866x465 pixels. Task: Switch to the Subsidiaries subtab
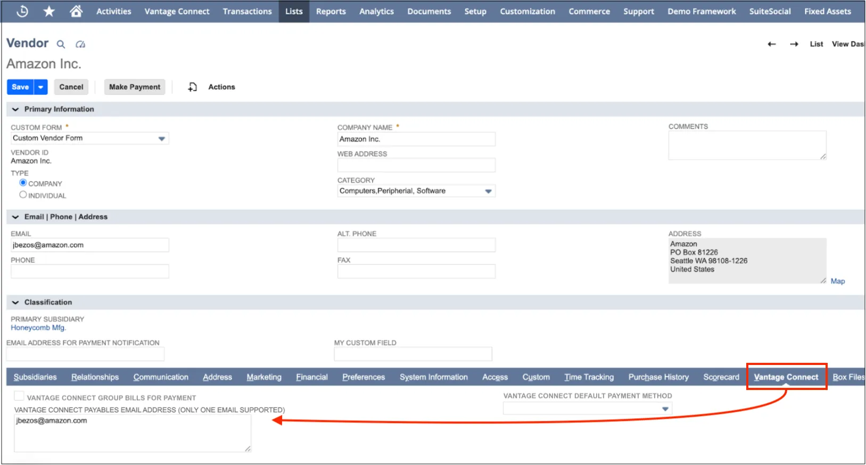pos(35,377)
